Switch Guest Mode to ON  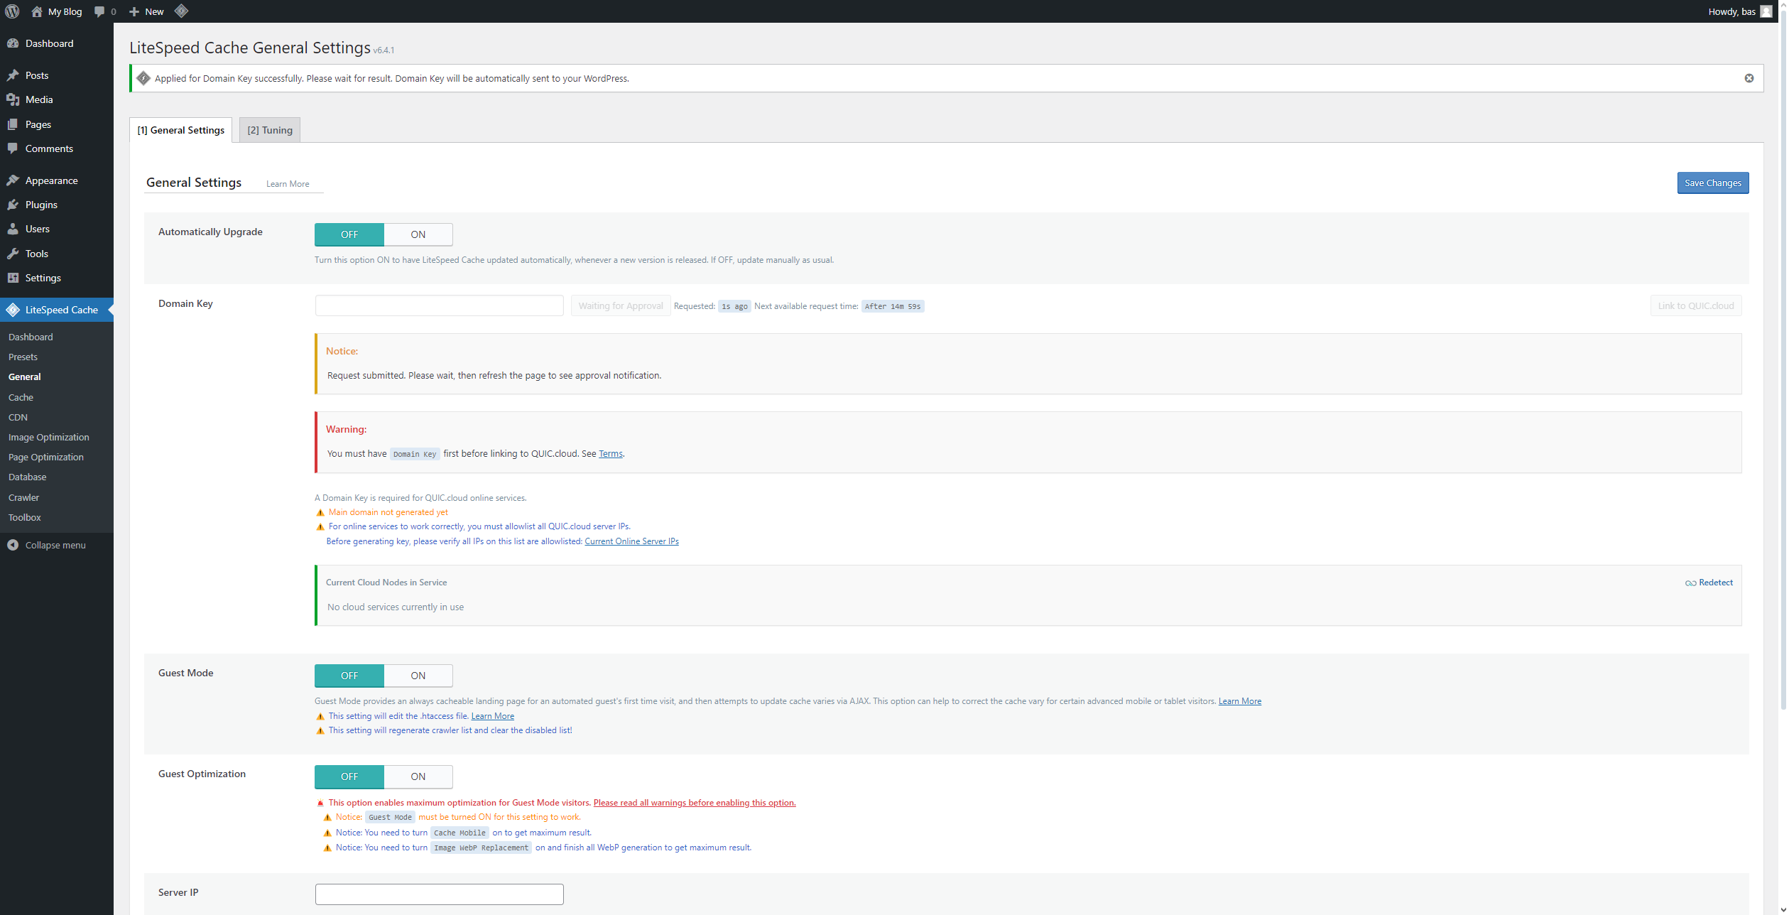click(x=418, y=676)
